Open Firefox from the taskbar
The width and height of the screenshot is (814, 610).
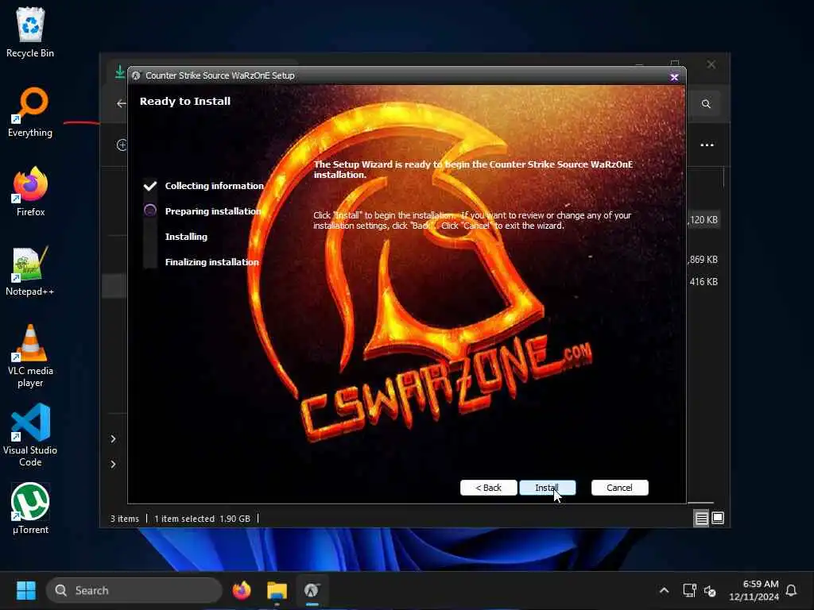coord(242,590)
